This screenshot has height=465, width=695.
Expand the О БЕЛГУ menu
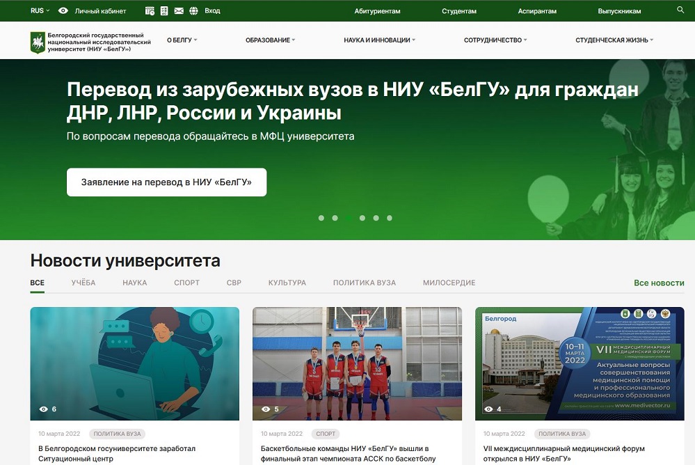[x=182, y=40]
